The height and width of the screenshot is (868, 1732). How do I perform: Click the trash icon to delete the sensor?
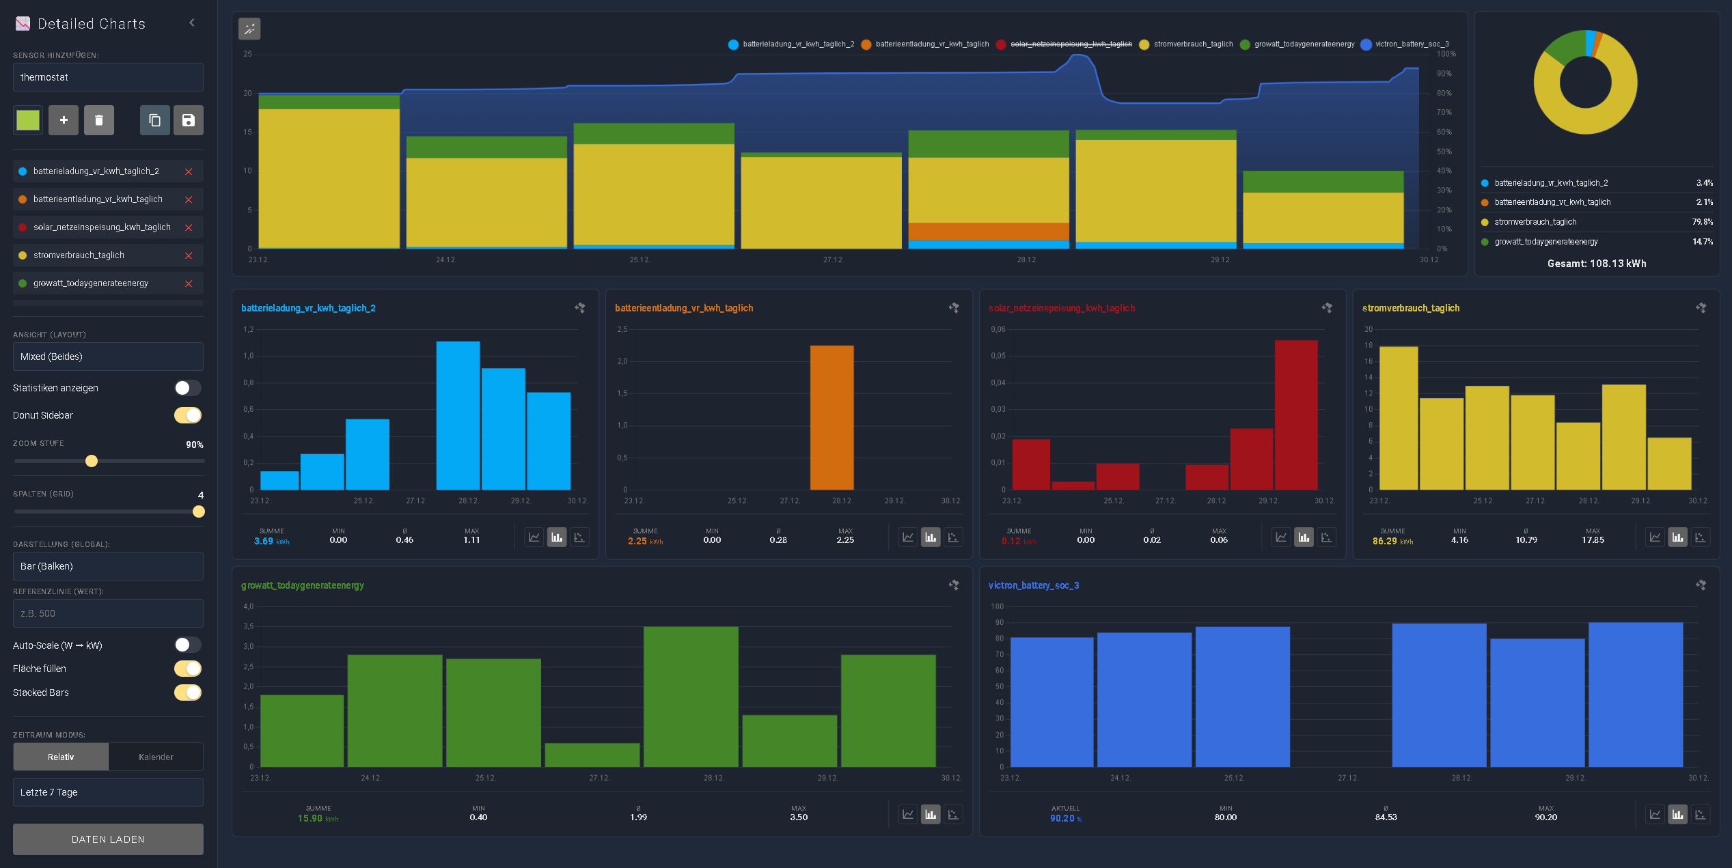[98, 120]
